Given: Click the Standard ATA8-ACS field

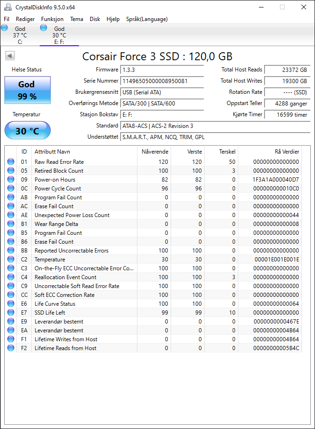Looking at the screenshot, I should [215, 126].
